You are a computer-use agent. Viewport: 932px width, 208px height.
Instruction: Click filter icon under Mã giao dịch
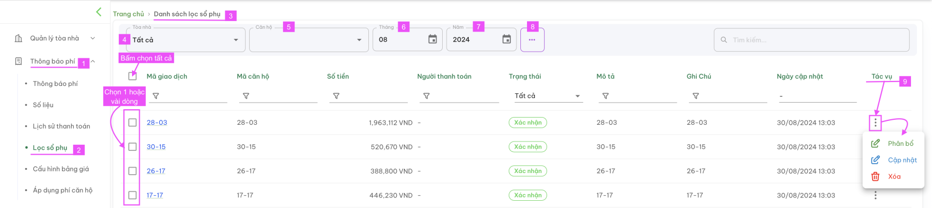coord(156,96)
